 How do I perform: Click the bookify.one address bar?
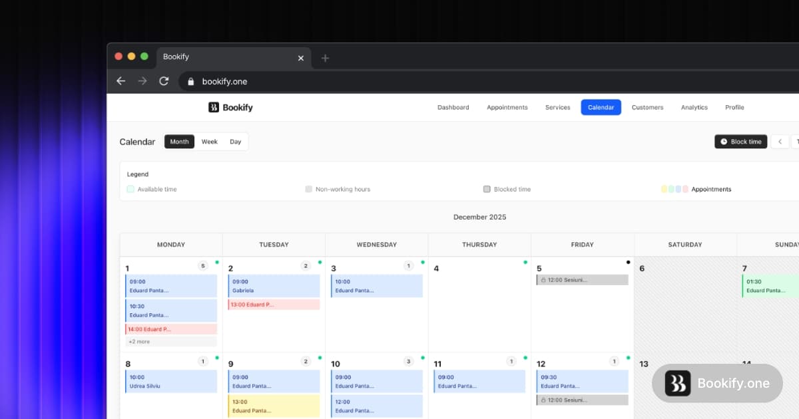tap(224, 81)
